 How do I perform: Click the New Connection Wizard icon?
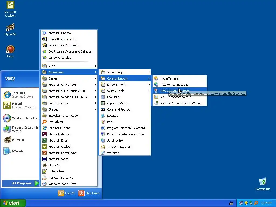coord(156,97)
